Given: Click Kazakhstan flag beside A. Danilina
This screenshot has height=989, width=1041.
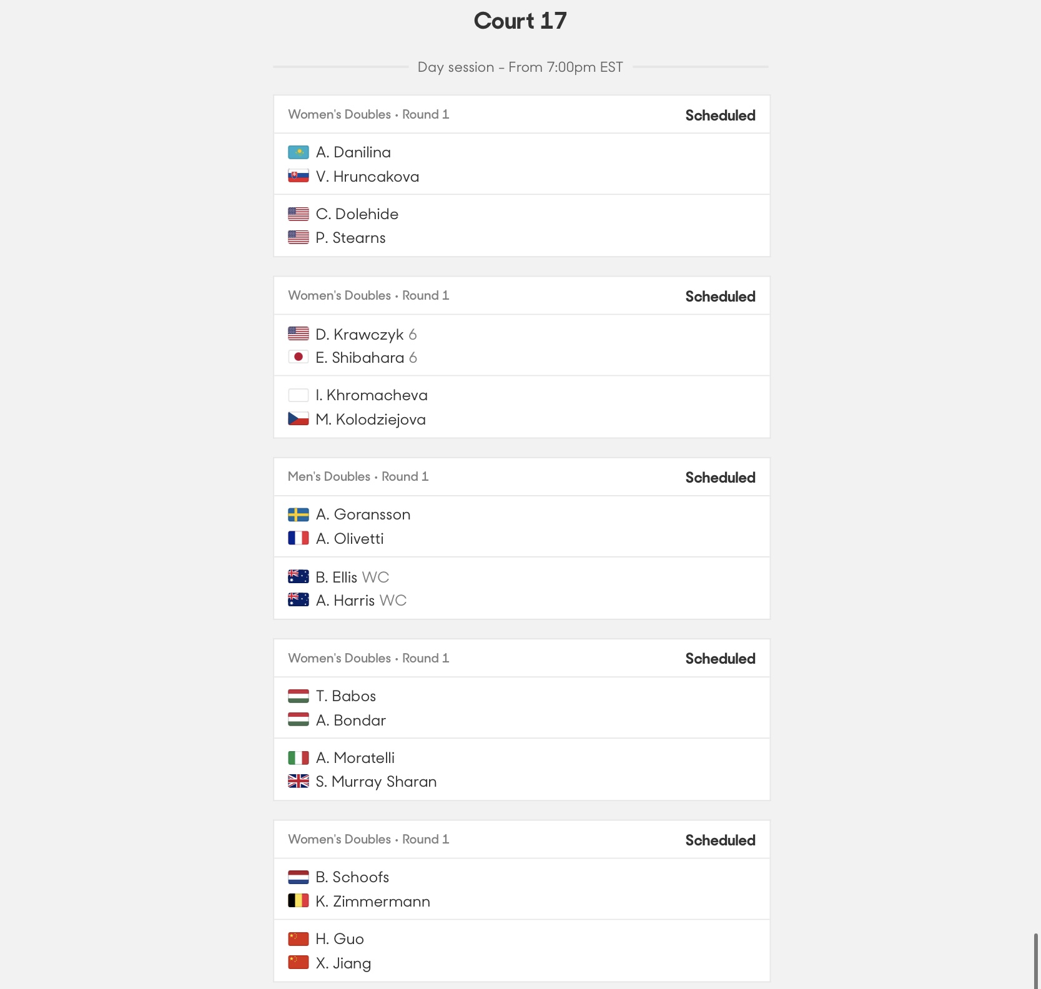Looking at the screenshot, I should coord(298,152).
